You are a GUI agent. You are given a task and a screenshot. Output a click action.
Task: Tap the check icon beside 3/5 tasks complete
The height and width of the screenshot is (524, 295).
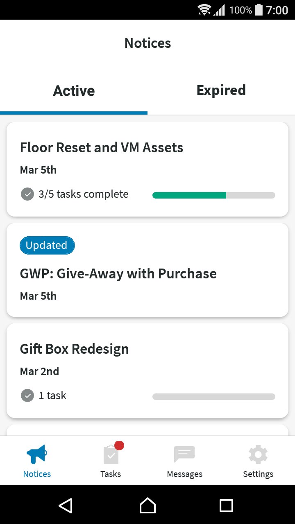(x=27, y=194)
